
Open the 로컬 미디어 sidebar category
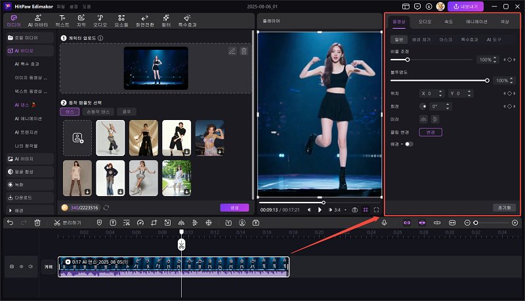[30, 38]
